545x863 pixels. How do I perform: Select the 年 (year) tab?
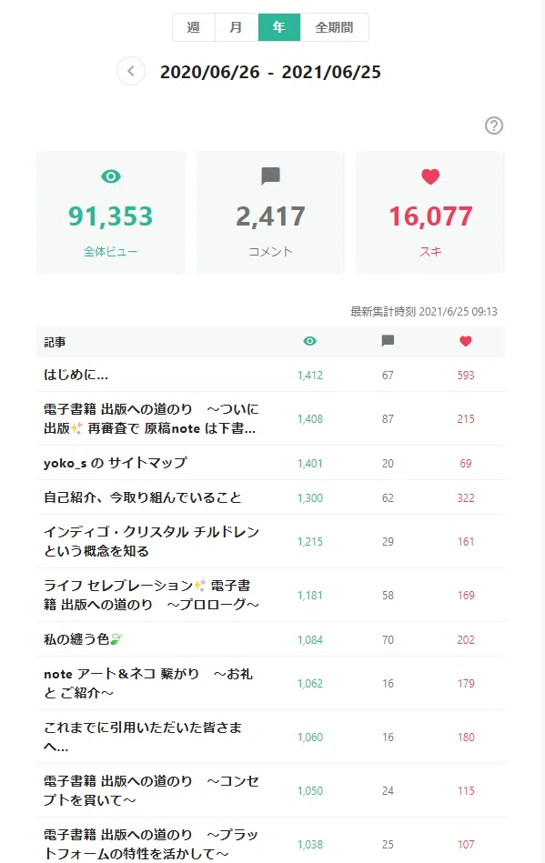279,27
